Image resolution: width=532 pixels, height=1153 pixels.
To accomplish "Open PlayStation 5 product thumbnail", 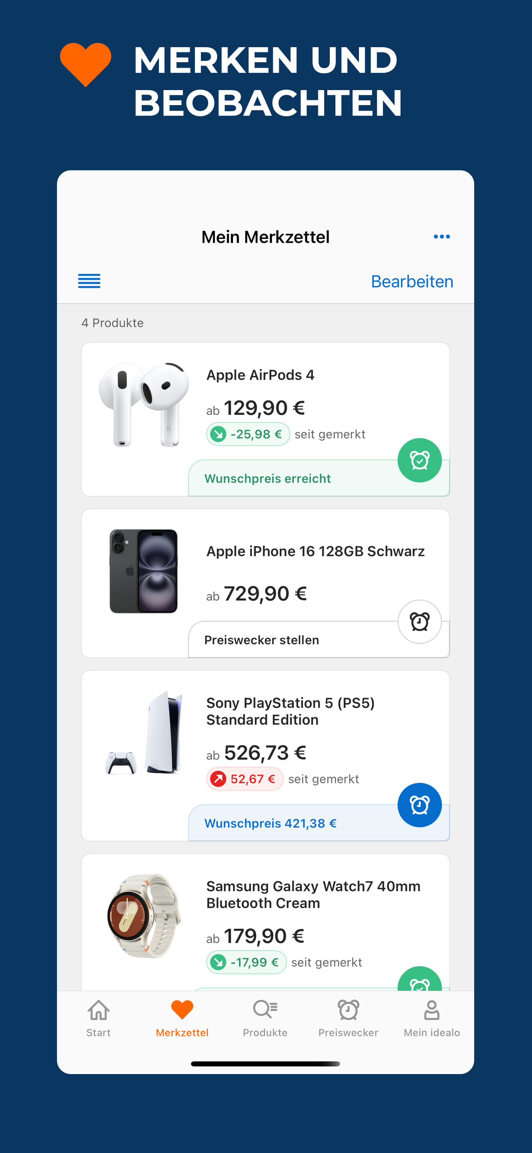I will point(143,733).
